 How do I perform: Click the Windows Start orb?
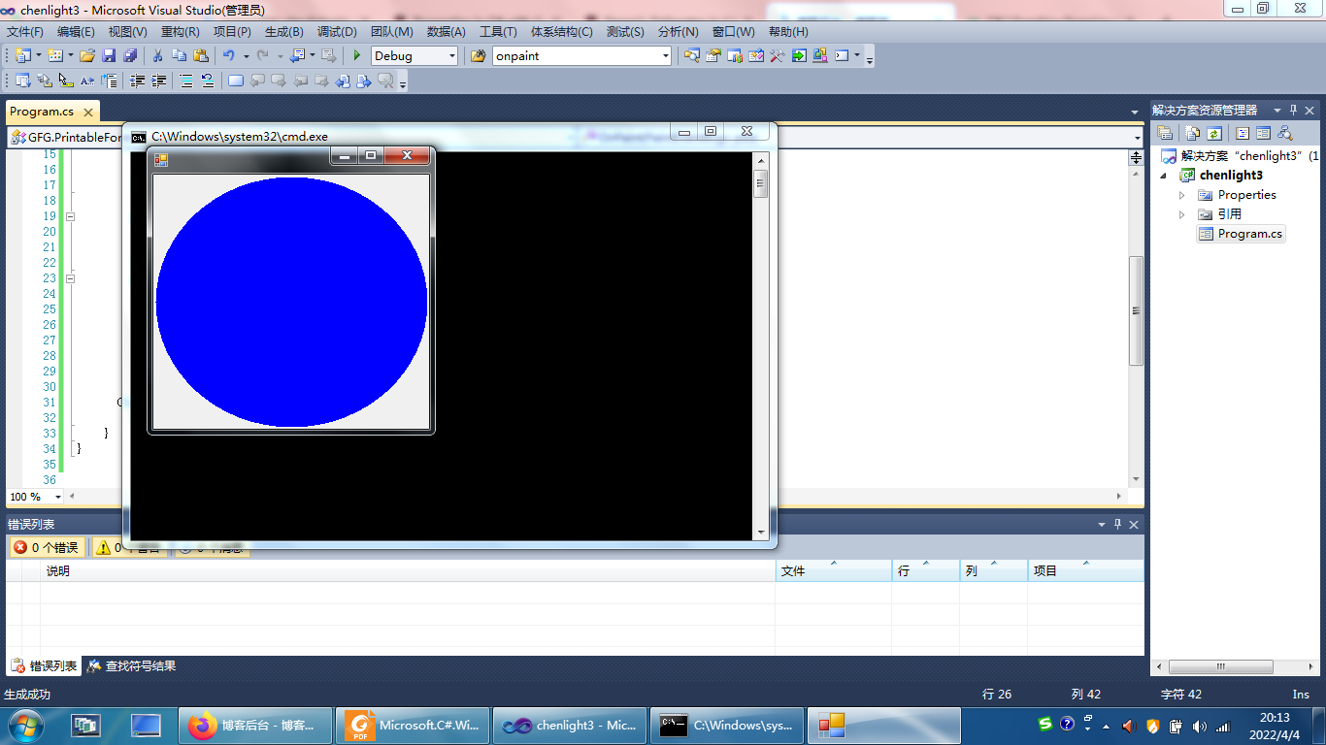[23, 726]
